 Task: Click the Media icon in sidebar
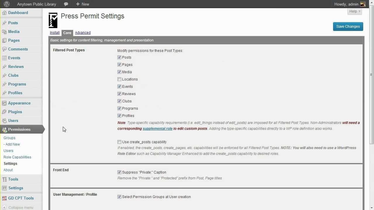pos(4,32)
